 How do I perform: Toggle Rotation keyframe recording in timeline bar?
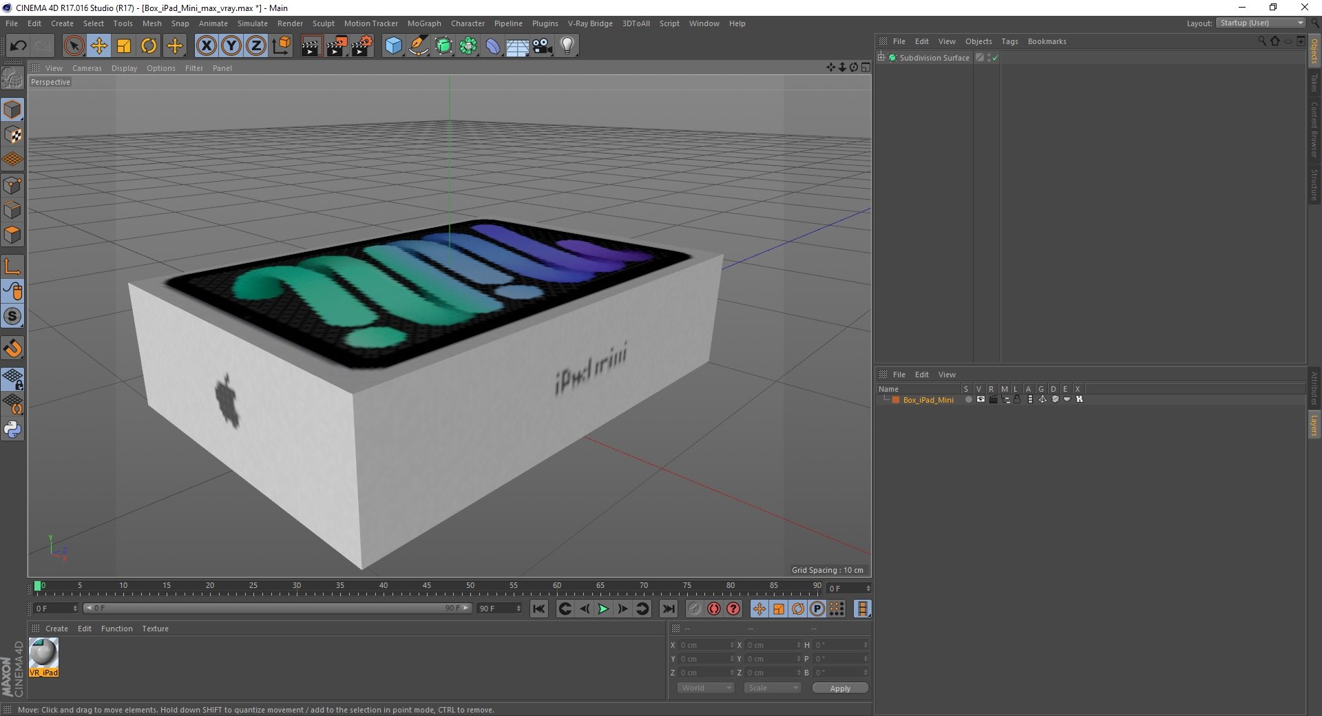pos(797,609)
